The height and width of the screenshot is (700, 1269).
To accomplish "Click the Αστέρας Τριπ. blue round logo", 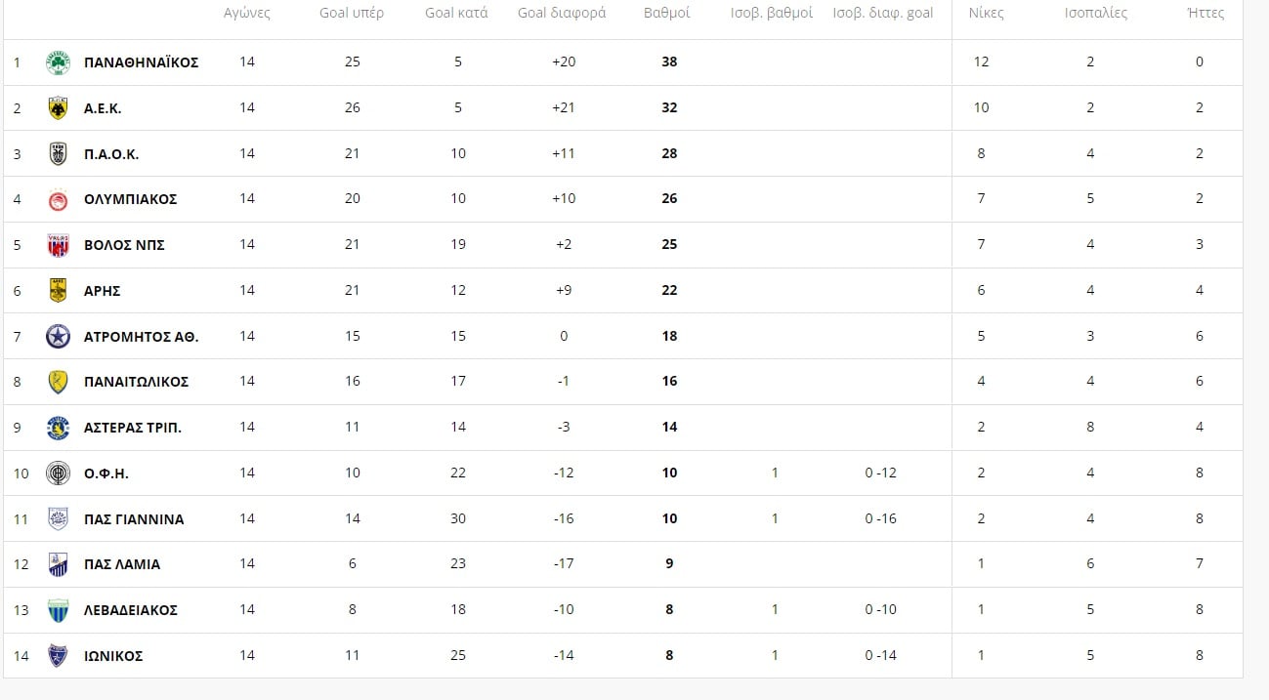I will (x=59, y=428).
